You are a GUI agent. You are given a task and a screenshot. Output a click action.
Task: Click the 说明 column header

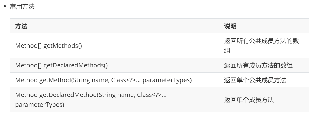(x=230, y=26)
